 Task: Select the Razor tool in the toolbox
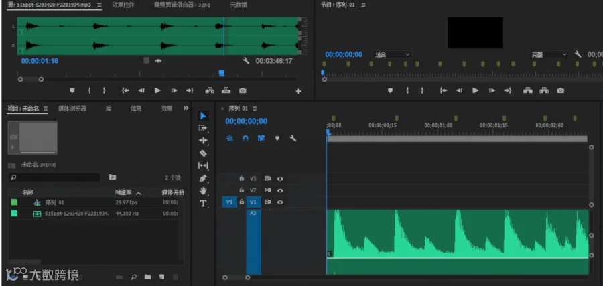coord(203,153)
